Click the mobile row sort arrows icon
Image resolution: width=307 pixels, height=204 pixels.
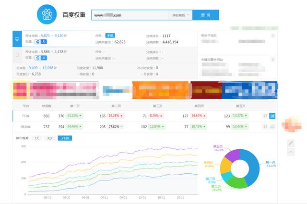click(265, 126)
